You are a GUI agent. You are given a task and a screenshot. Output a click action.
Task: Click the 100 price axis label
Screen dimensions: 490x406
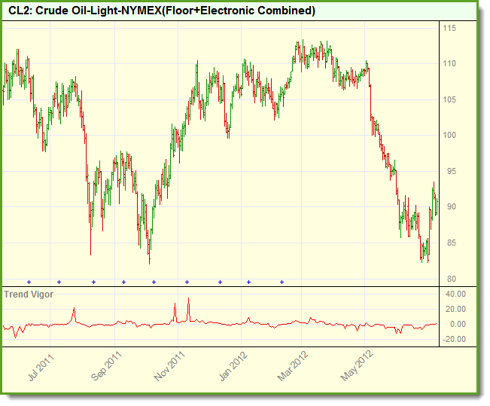click(x=449, y=136)
